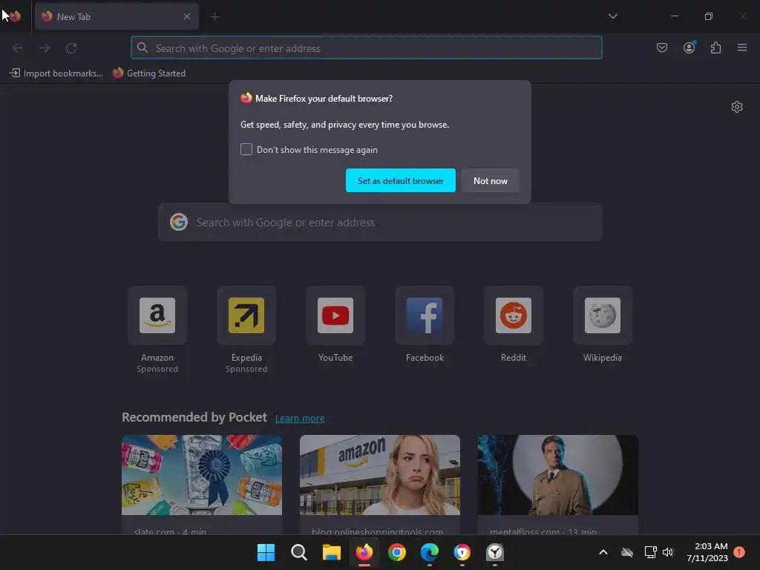Viewport: 760px width, 570px height.
Task: Launch Google Chrome from the taskbar
Action: [x=396, y=552]
